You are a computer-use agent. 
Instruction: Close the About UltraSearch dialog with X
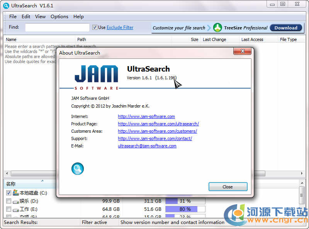click(x=243, y=51)
